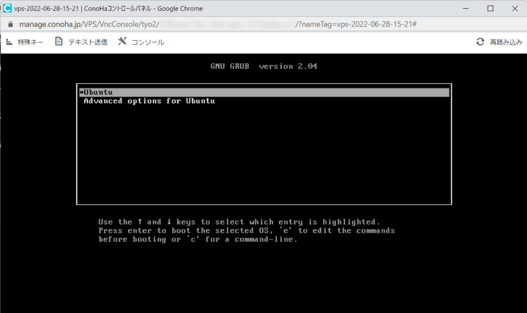527x313 pixels.
Task: Open the テキスト送信 text label
Action: pyautogui.click(x=87, y=42)
